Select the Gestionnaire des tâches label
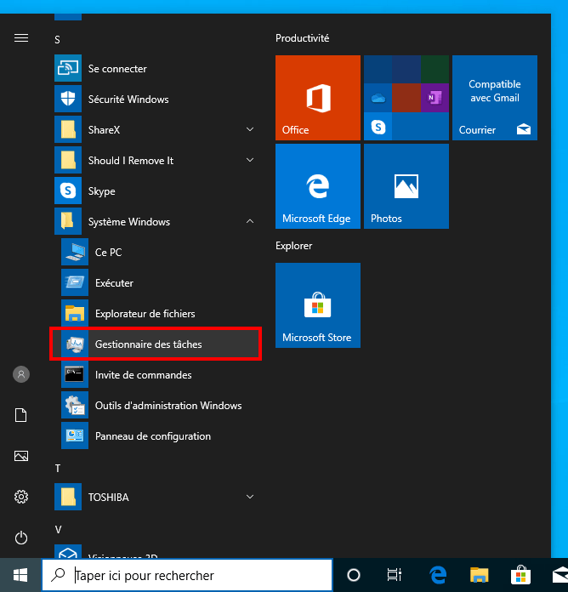Image resolution: width=568 pixels, height=592 pixels. coord(148,344)
